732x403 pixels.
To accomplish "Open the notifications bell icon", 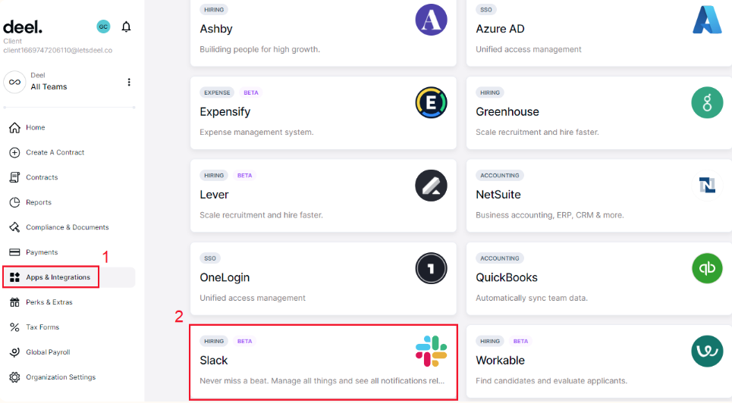I will pos(126,27).
